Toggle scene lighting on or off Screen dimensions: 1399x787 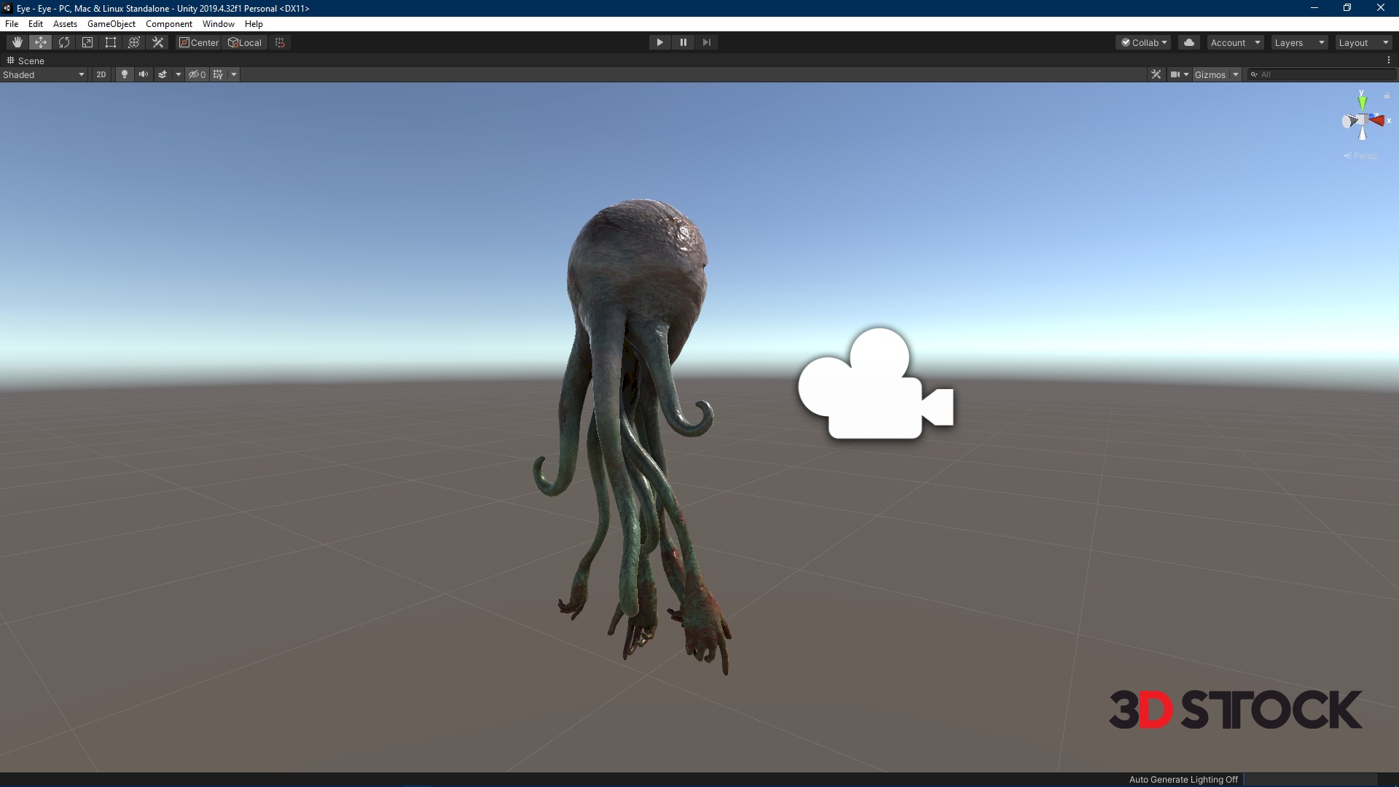click(125, 74)
